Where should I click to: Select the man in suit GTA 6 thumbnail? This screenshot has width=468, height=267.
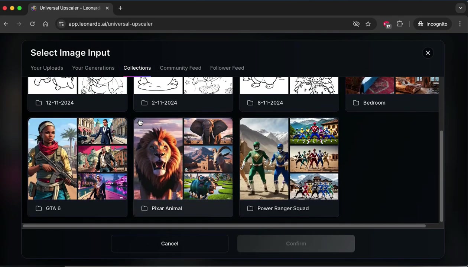click(x=102, y=131)
